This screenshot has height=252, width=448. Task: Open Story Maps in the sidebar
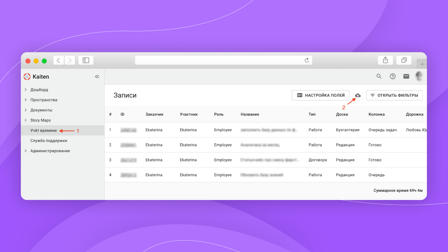click(x=41, y=120)
